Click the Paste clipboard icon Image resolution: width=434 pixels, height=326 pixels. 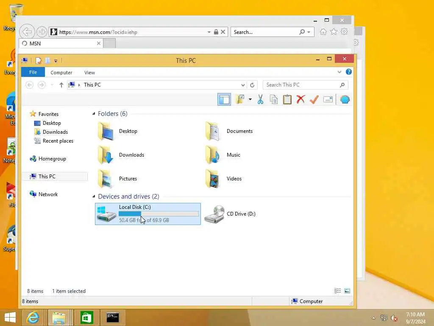pos(287,99)
